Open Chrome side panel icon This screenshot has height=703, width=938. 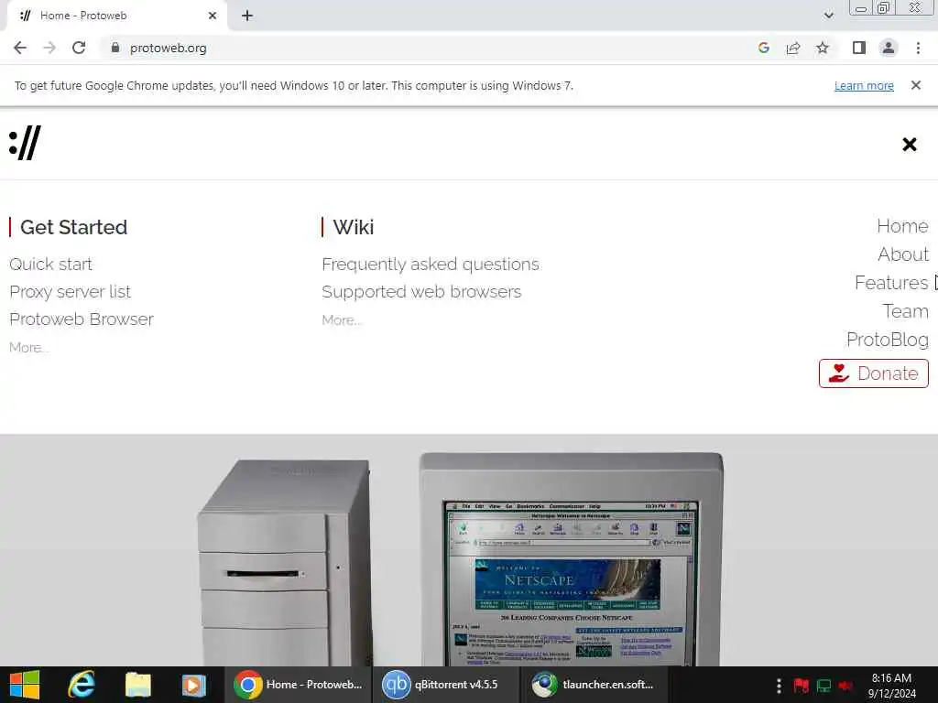coord(859,48)
